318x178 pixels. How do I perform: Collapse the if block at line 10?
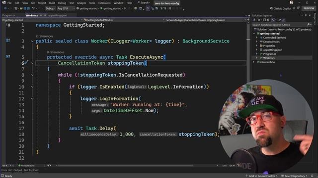[x=32, y=87]
